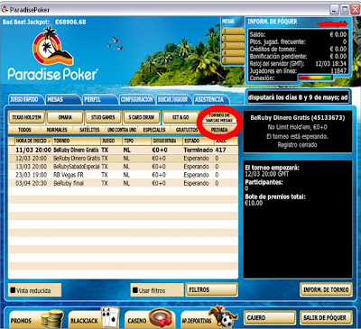The height and width of the screenshot is (329, 361).
Task: Choose the TEXAS HOLD'EM game button
Action: [x=26, y=117]
